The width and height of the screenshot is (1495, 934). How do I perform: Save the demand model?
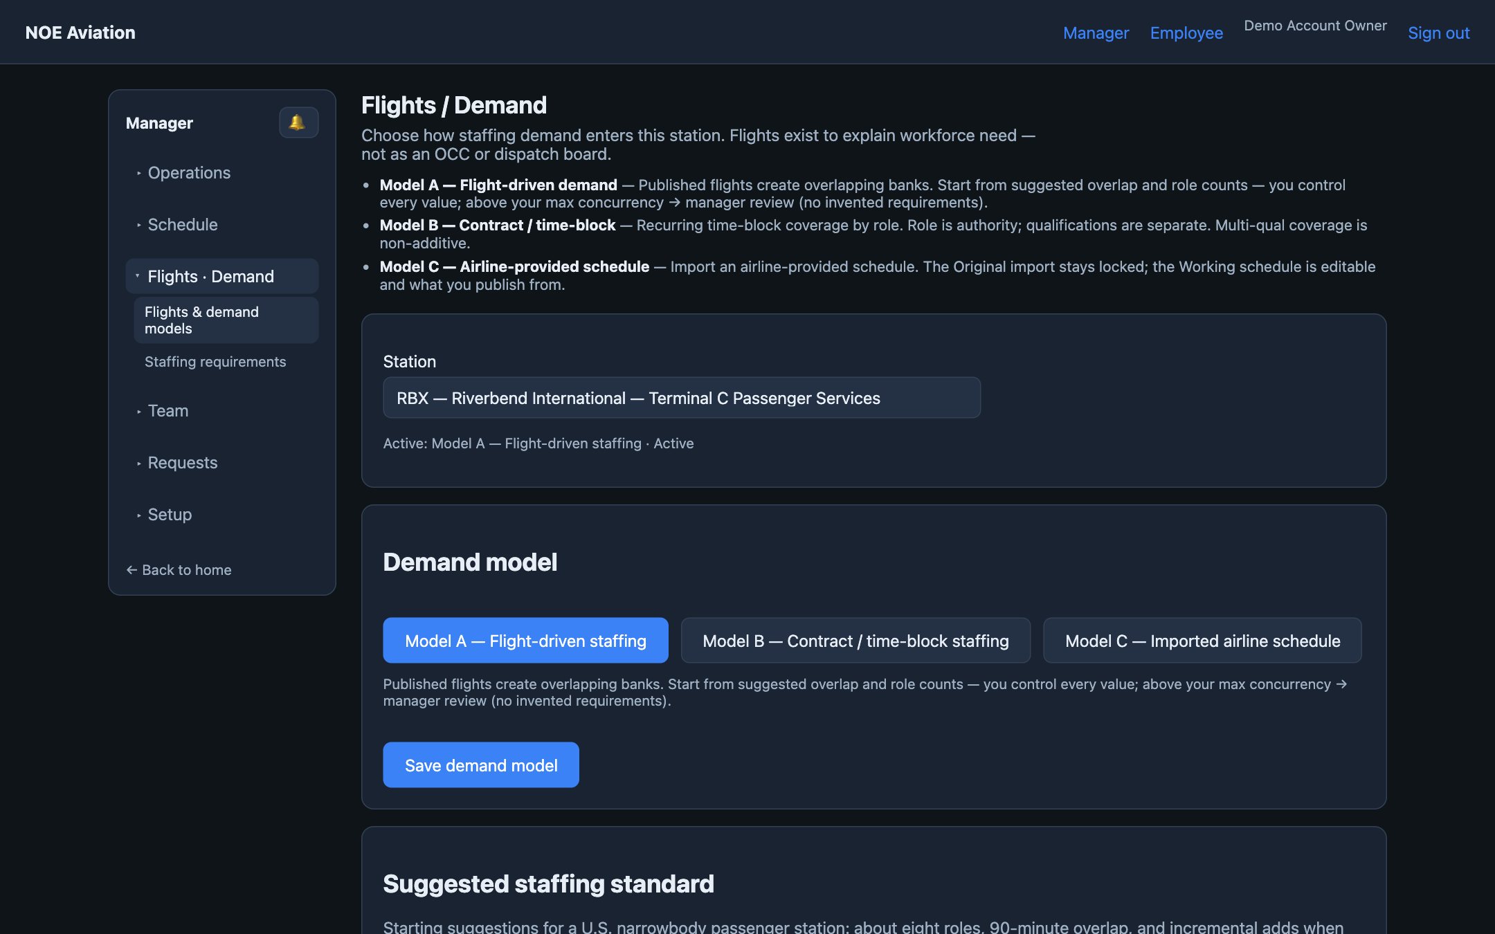(481, 765)
